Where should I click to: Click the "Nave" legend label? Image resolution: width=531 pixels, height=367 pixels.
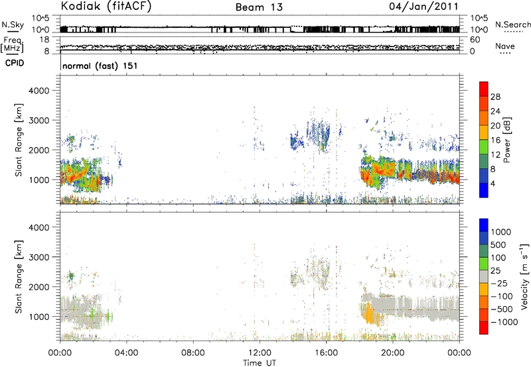point(504,46)
